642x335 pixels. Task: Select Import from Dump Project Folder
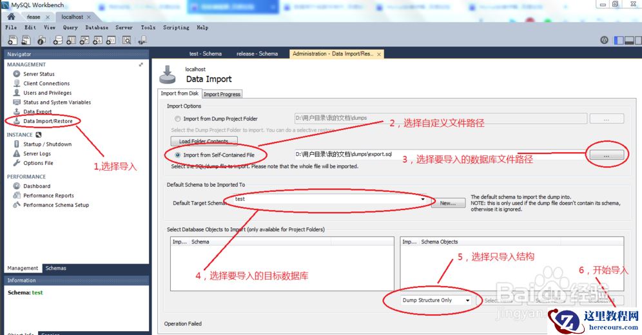click(178, 119)
